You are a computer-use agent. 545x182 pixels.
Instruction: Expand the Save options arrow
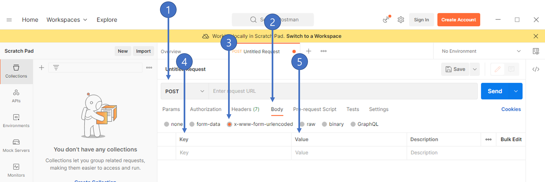coord(475,69)
